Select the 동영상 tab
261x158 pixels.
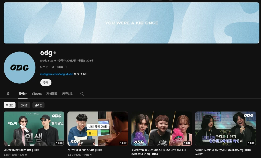click(x=22, y=94)
